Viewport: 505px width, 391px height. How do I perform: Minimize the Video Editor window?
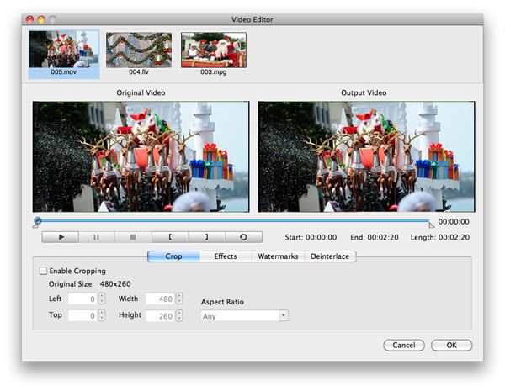pos(41,19)
